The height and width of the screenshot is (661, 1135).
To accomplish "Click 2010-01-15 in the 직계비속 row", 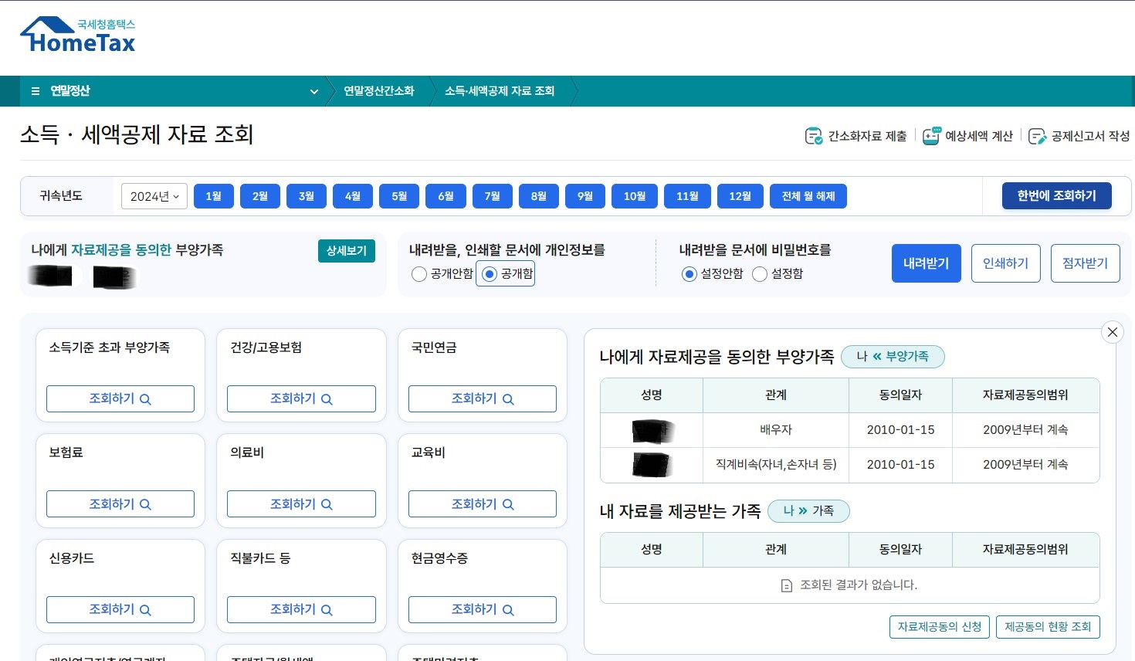I will [x=900, y=465].
